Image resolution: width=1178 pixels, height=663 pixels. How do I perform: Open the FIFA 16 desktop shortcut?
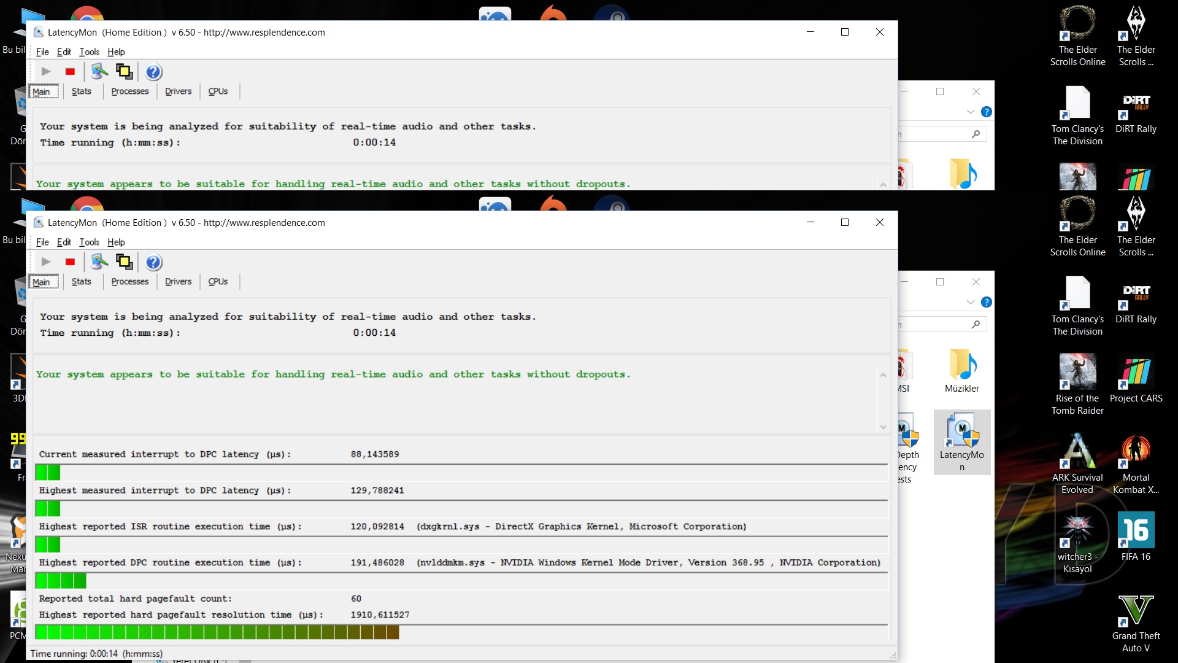[1136, 537]
